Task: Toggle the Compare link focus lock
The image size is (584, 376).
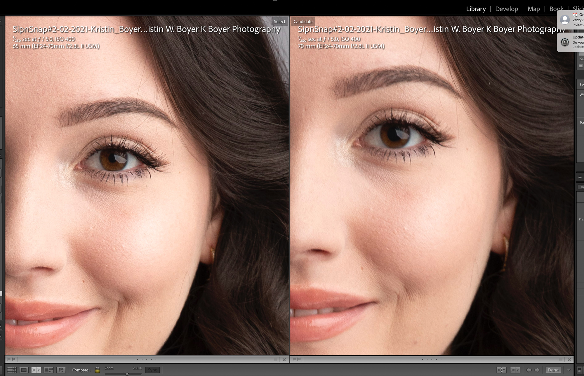Action: coord(98,370)
